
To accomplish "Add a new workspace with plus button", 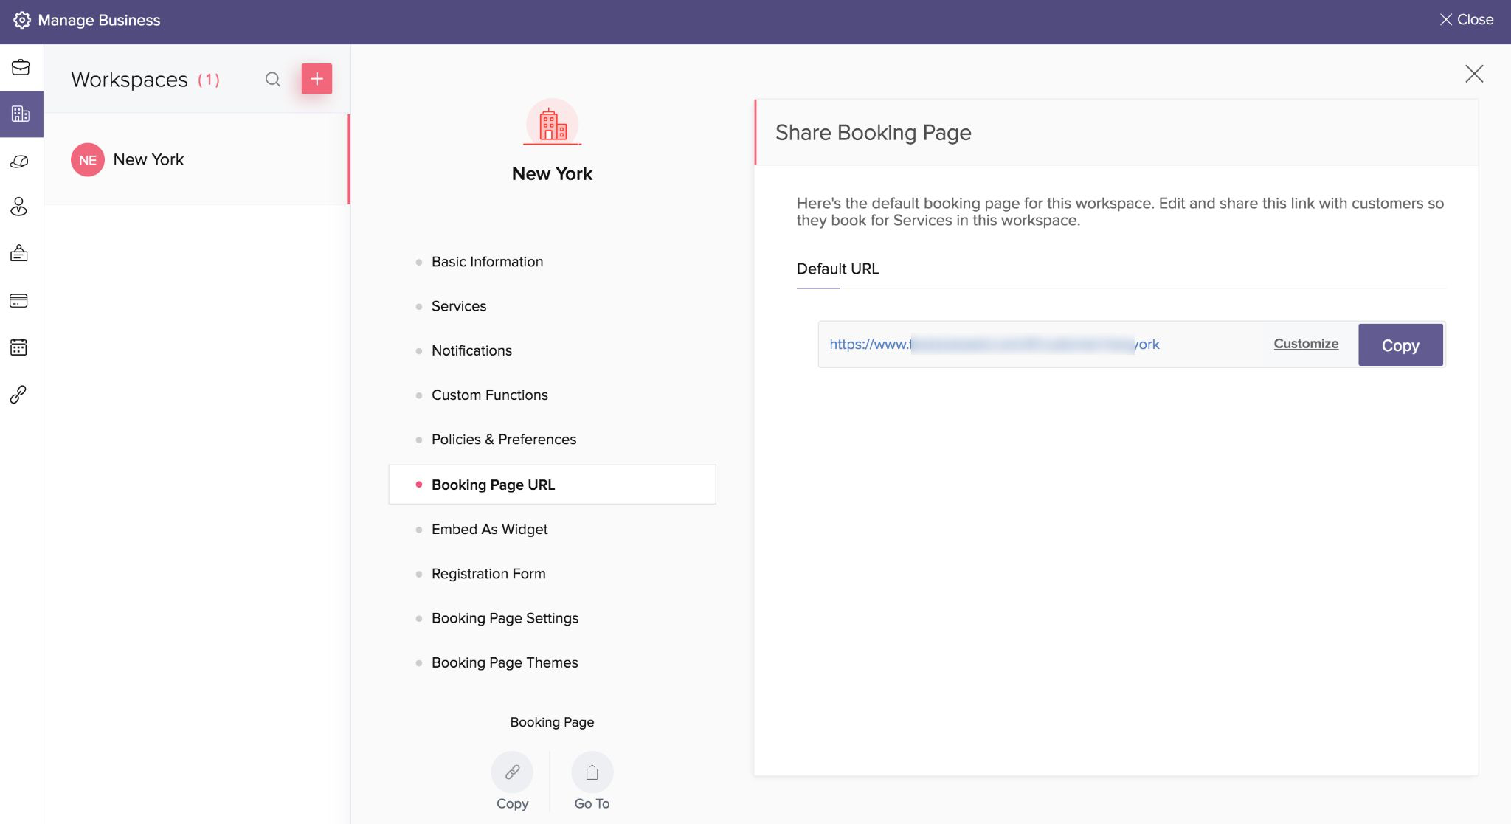I will (317, 79).
